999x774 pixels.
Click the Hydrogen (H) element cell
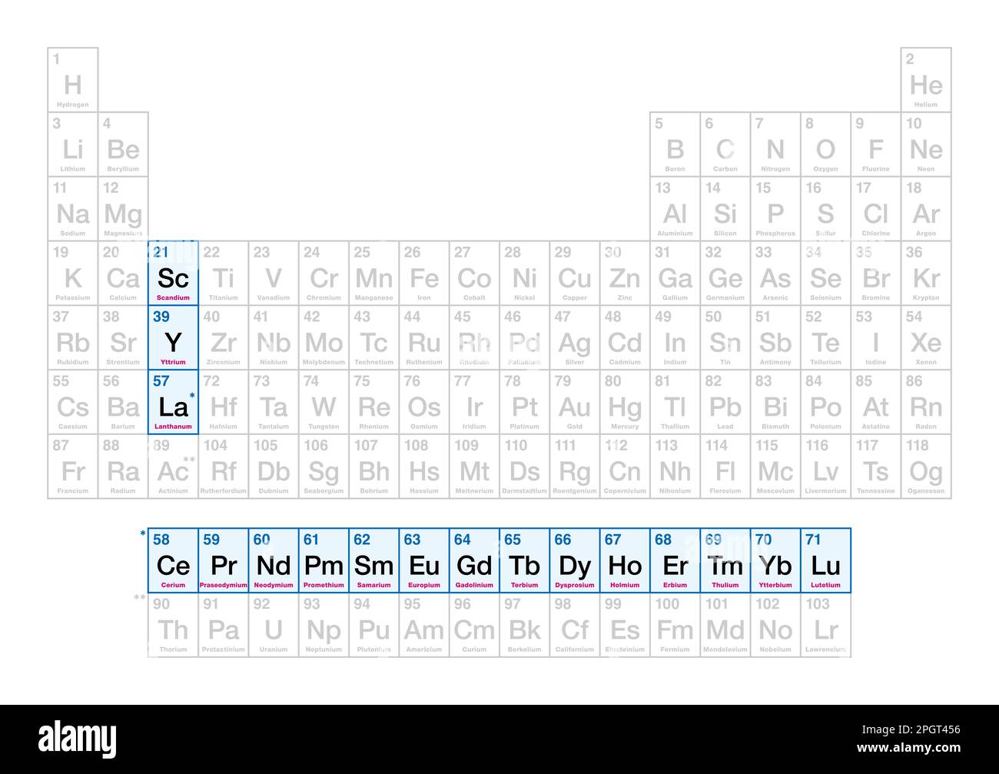(x=73, y=80)
